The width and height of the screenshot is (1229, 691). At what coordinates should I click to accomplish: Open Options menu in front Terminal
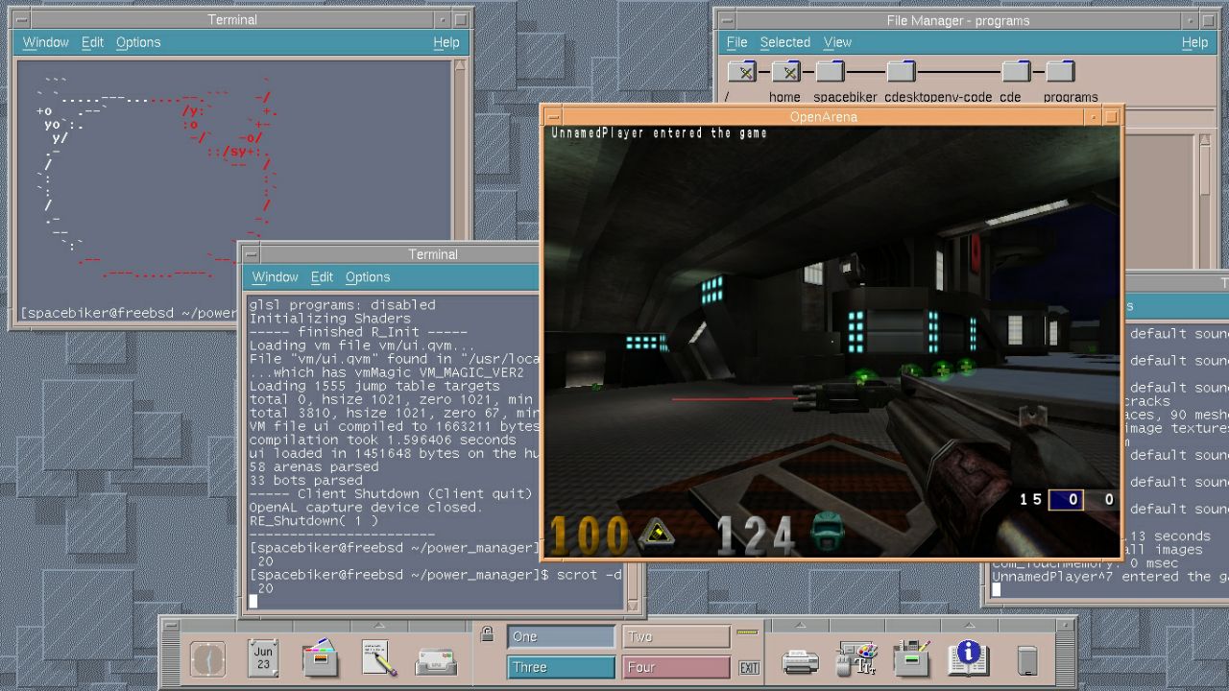368,276
